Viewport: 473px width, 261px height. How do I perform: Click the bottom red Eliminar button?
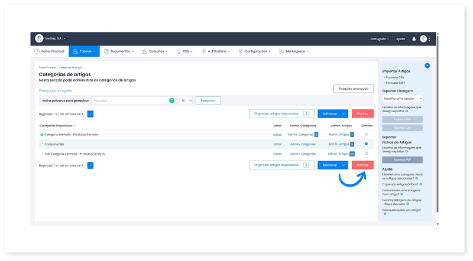[362, 165]
